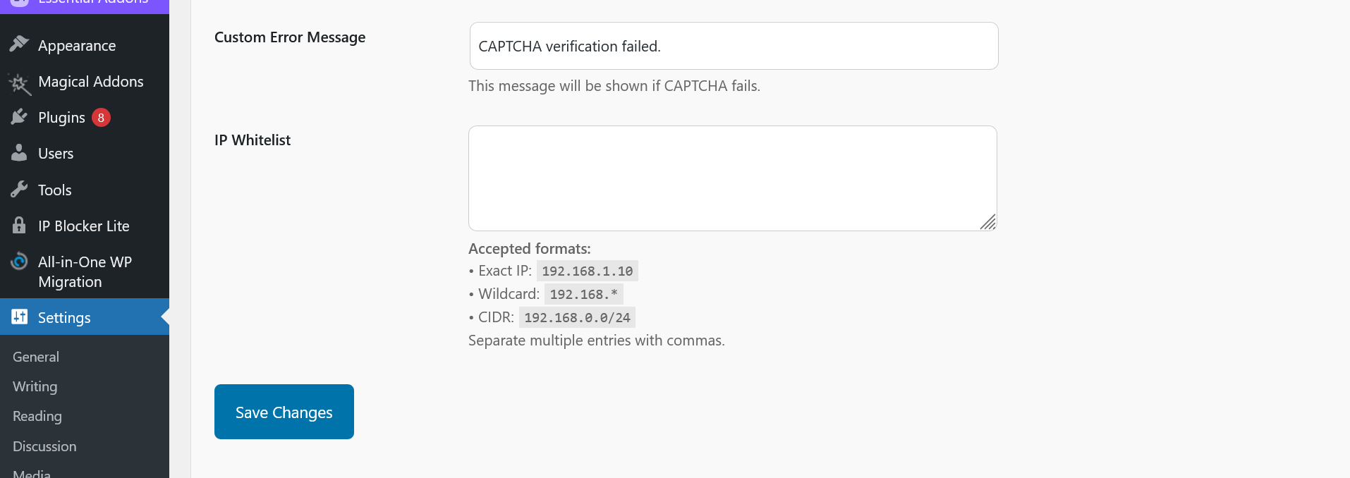This screenshot has height=478, width=1350.
Task: Click the All-in-One WP Migration icon
Action: (x=19, y=262)
